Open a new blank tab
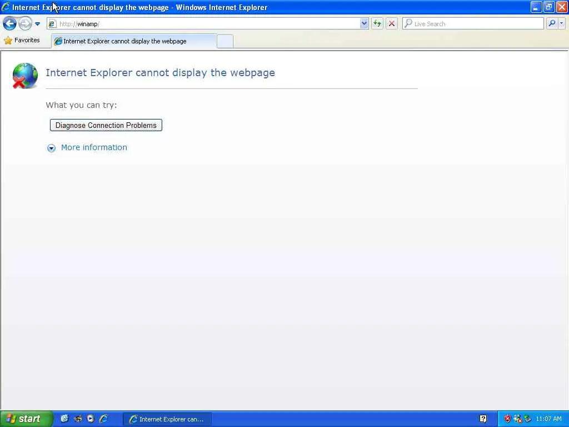Image resolution: width=569 pixels, height=427 pixels. (224, 41)
